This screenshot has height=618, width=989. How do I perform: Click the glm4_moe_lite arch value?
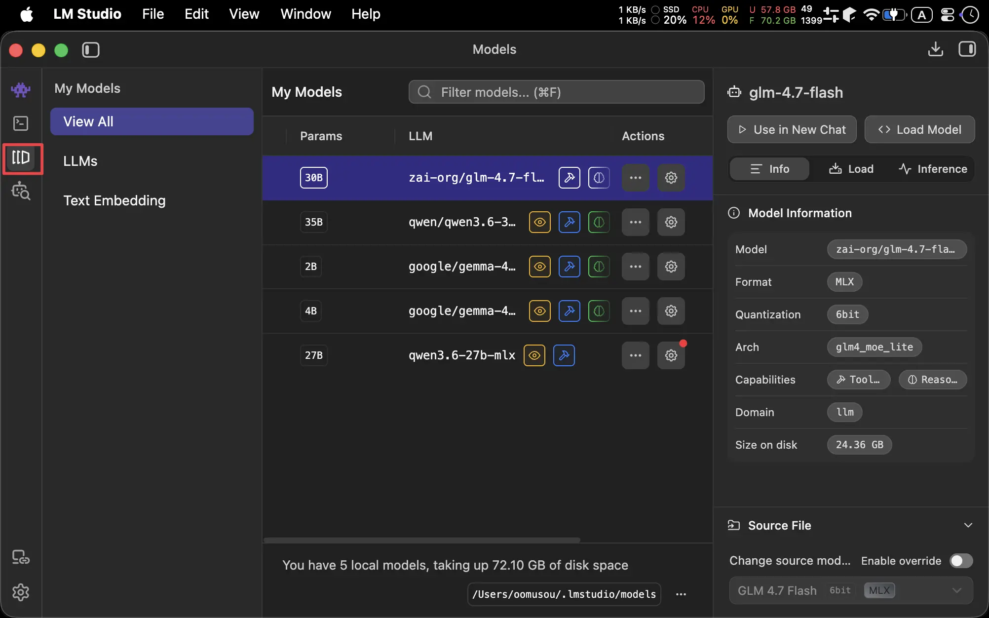[x=875, y=347]
